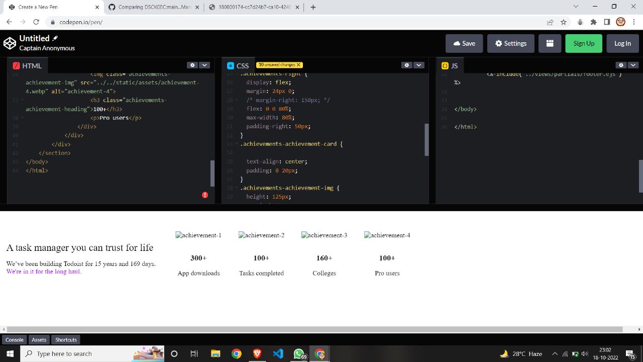Click the JS editor vertical scrollbar
This screenshot has width=643, height=362.
640,176
